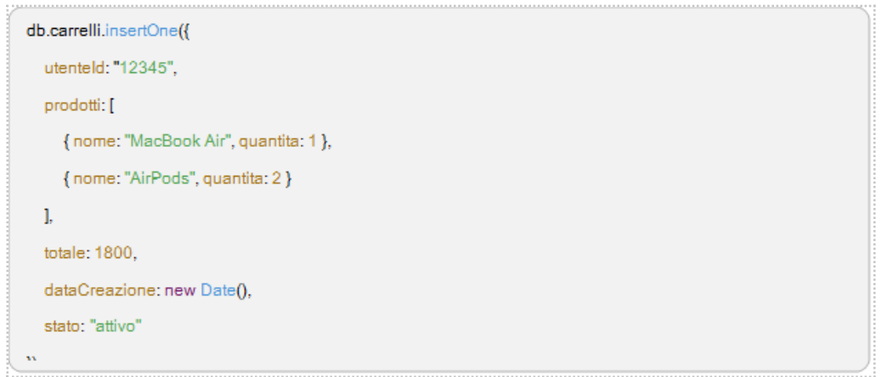Click the closing array bracket
This screenshot has width=887, height=377.
47,217
